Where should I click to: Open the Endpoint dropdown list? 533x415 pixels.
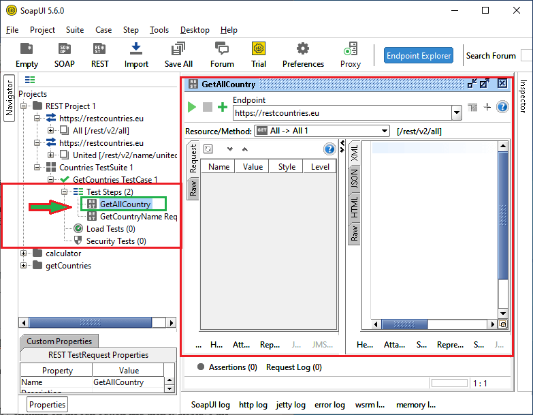click(x=457, y=112)
